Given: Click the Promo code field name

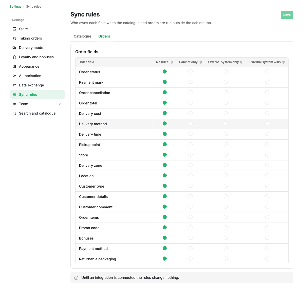Looking at the screenshot, I should coord(89,228).
